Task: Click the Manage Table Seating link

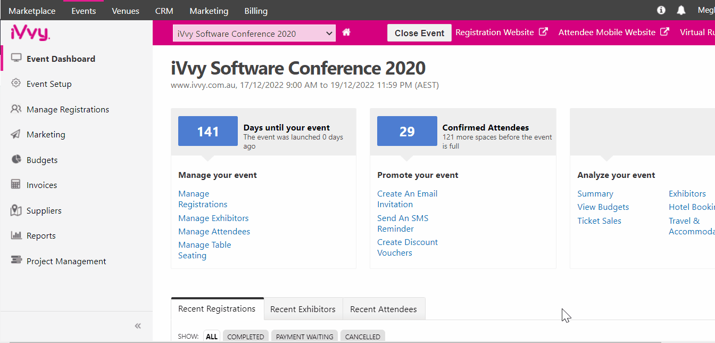Action: [x=205, y=250]
